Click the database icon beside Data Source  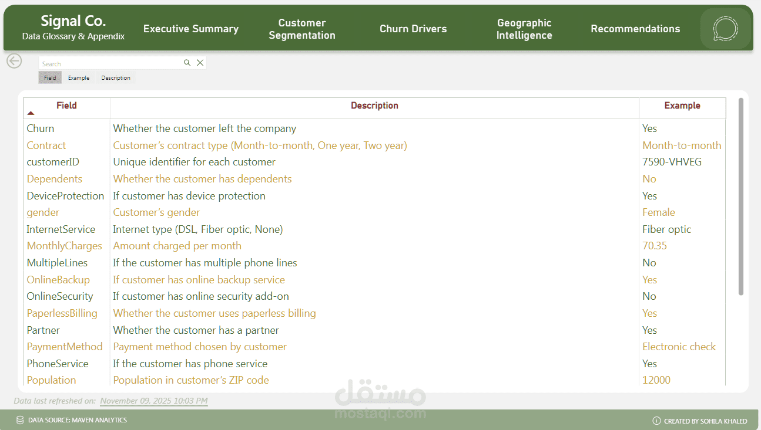coord(20,420)
